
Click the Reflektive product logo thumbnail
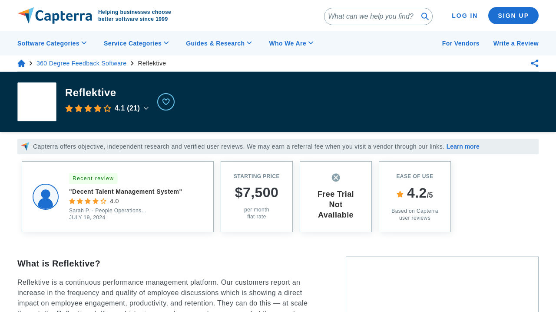pos(37,102)
